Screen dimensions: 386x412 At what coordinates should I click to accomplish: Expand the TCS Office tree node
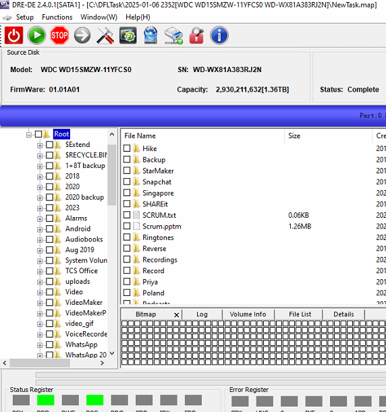(x=40, y=271)
